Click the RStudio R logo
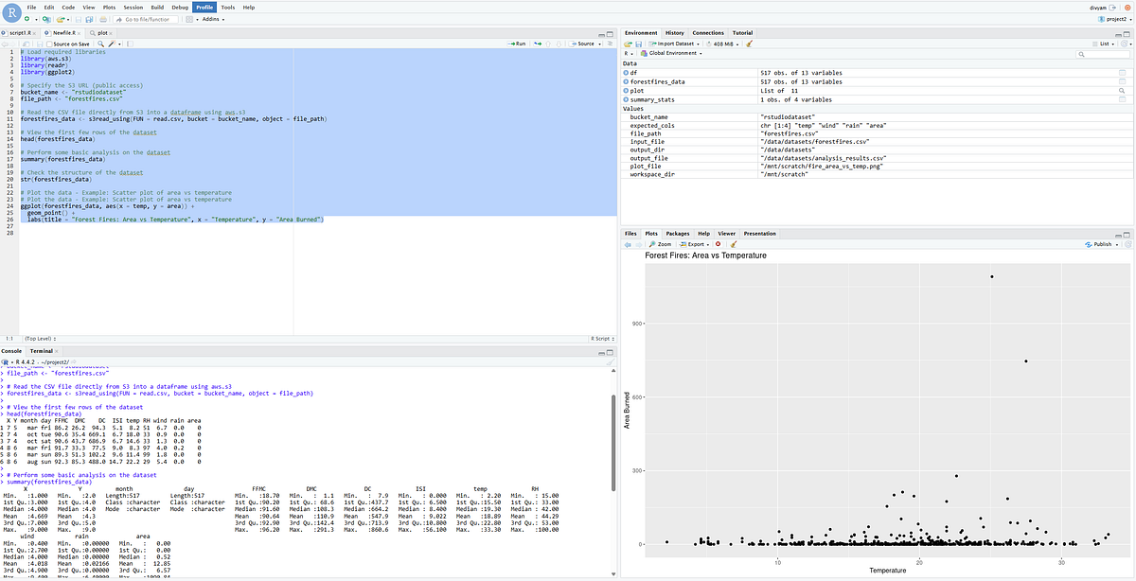 [x=11, y=12]
